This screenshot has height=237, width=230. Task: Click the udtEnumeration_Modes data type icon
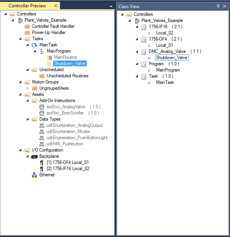42,132
